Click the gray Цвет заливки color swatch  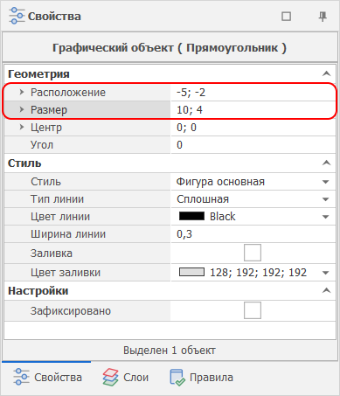tap(191, 272)
